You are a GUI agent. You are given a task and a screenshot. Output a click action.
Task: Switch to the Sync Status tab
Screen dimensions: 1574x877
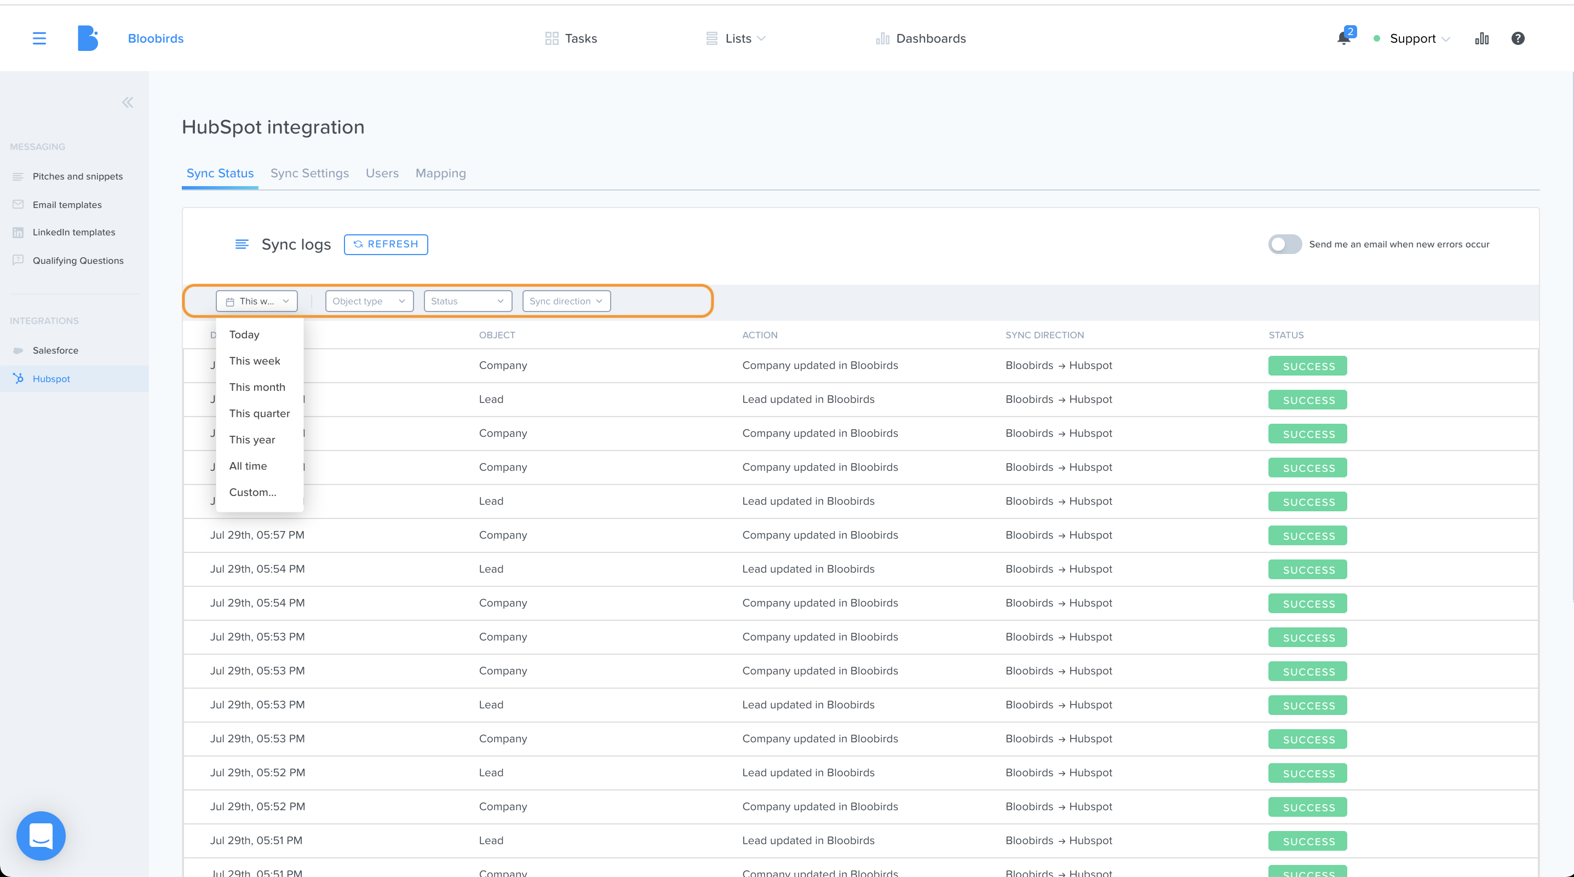(x=220, y=174)
